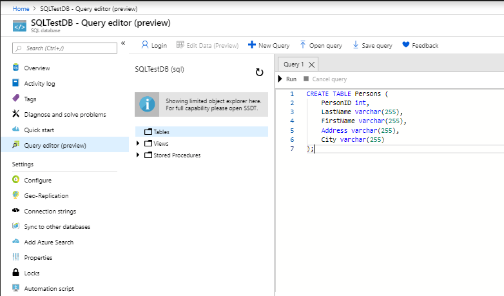Click the Quick start cloud icon
Viewport: 504px width, 296px height.
pyautogui.click(x=15, y=130)
